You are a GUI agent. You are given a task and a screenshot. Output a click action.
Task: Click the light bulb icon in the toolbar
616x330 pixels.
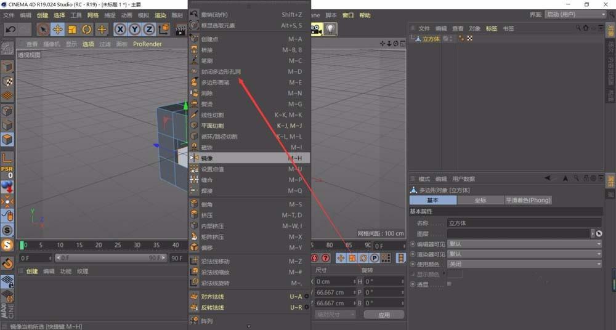331,30
